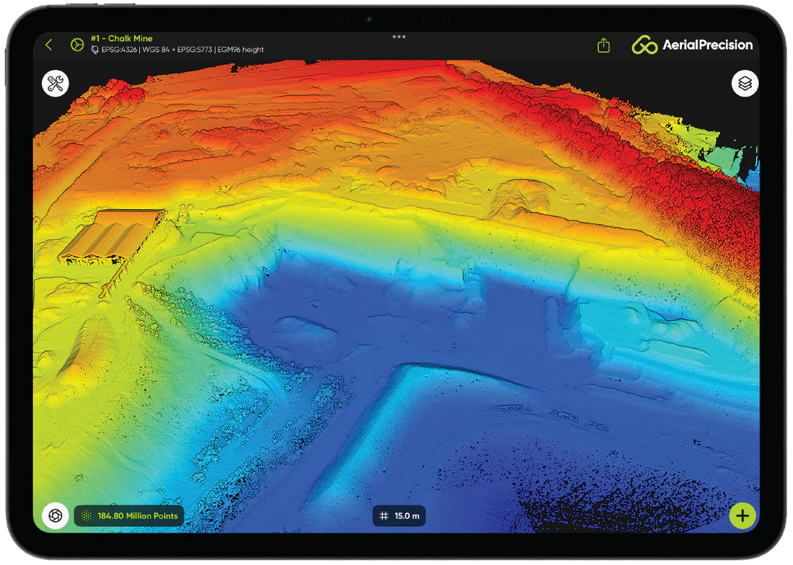Open the layers panel button
Image resolution: width=793 pixels, height=565 pixels.
[745, 84]
